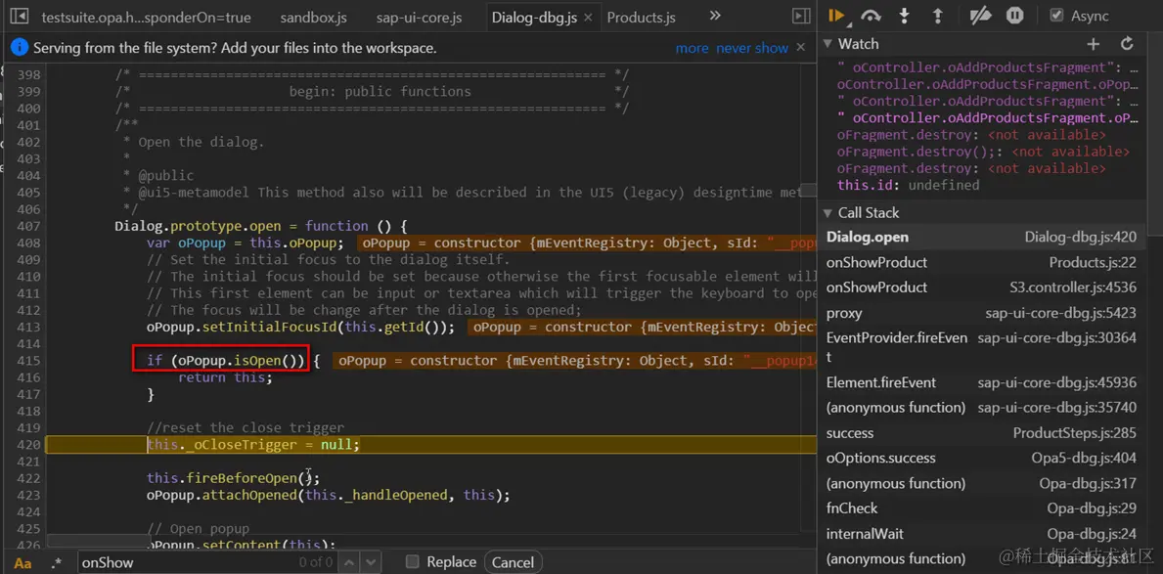Select anonymous function at Opa-dbg.js:317
The width and height of the screenshot is (1163, 574).
click(981, 483)
